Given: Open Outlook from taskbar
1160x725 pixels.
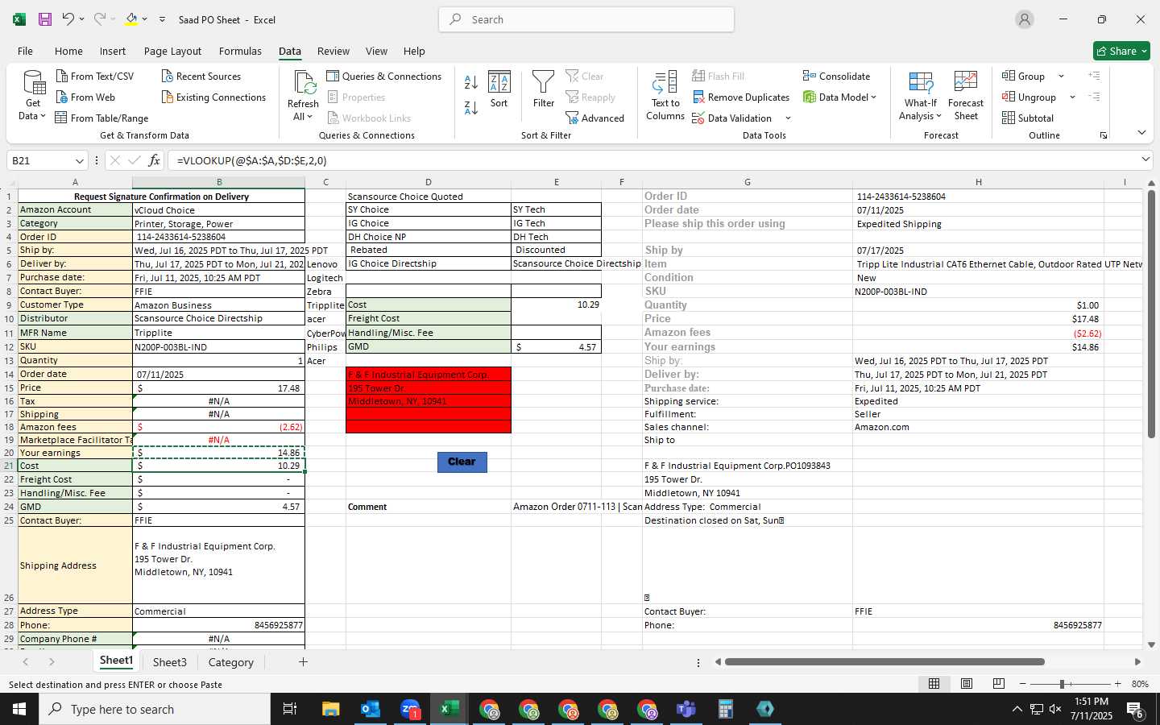Looking at the screenshot, I should [x=370, y=709].
